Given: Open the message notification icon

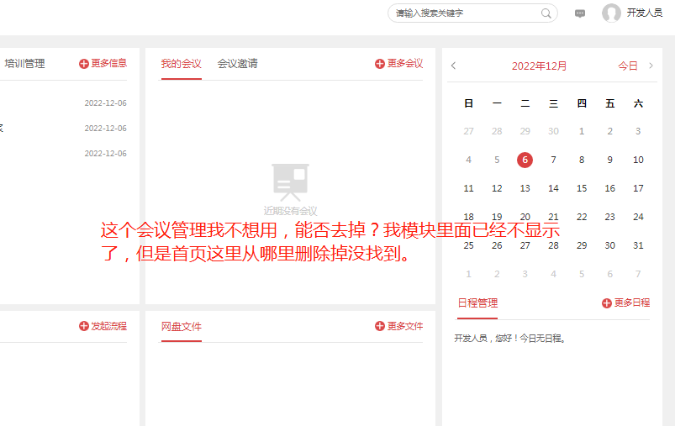Looking at the screenshot, I should click(580, 13).
